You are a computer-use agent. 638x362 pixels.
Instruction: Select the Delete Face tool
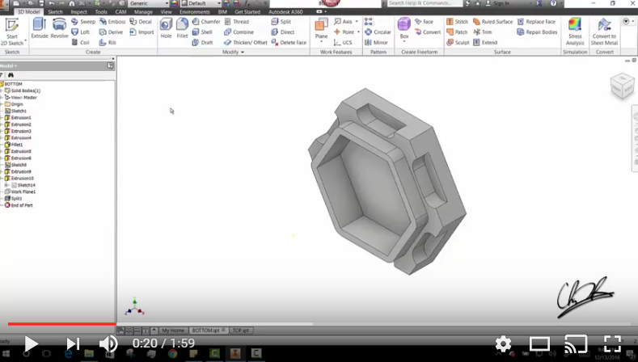(x=289, y=42)
